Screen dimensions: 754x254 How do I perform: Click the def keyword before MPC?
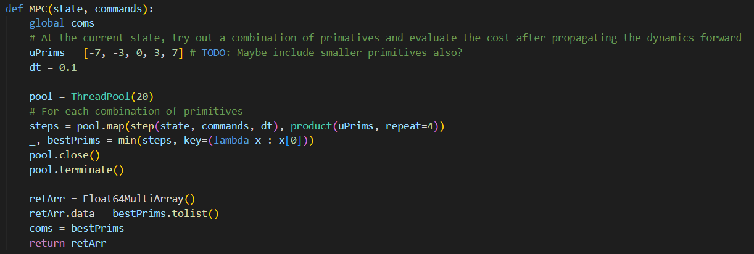point(14,9)
